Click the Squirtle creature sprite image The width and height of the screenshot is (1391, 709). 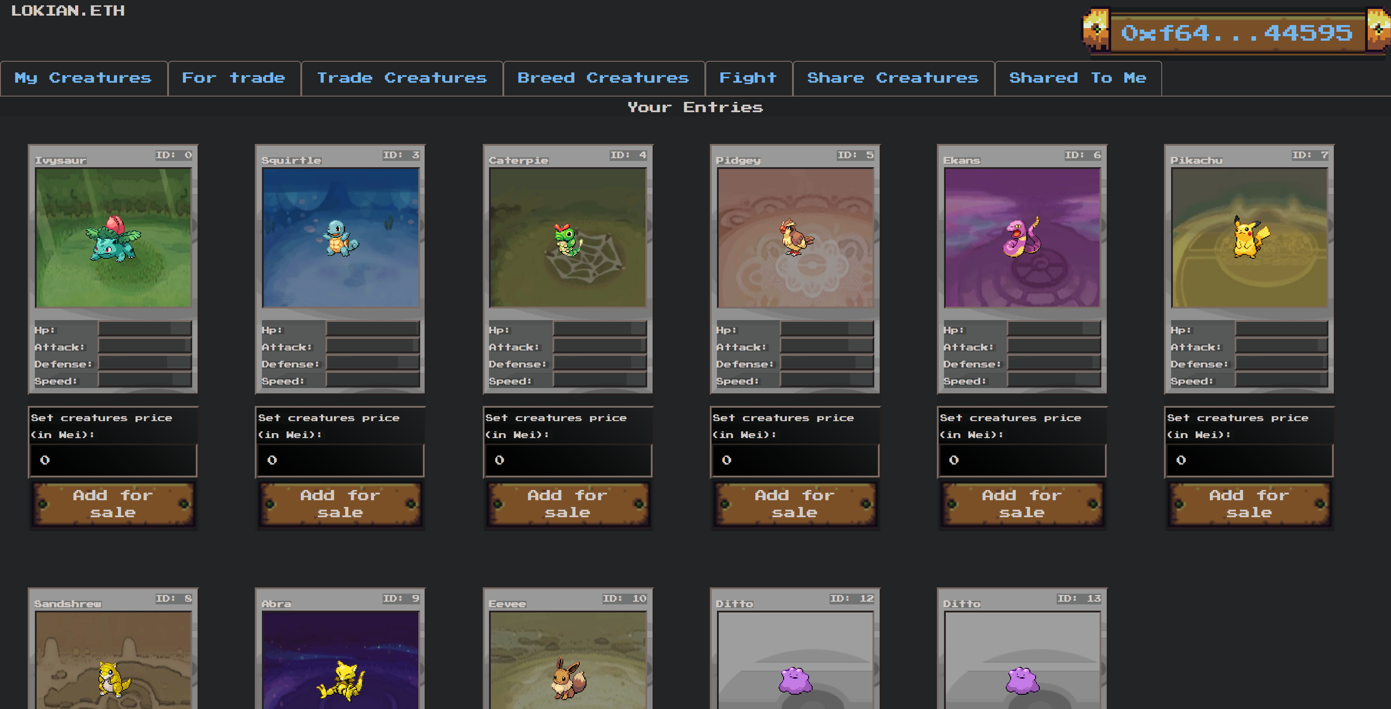point(340,238)
